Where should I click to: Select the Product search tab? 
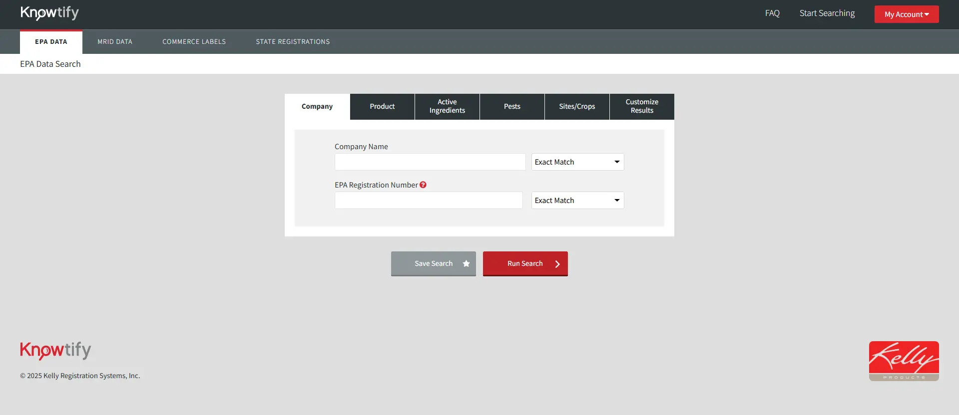click(x=382, y=107)
